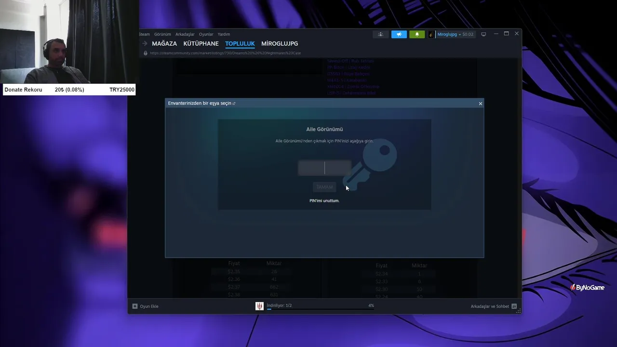Open the Arkadaşlar menu
This screenshot has height=347, width=617.
point(185,34)
